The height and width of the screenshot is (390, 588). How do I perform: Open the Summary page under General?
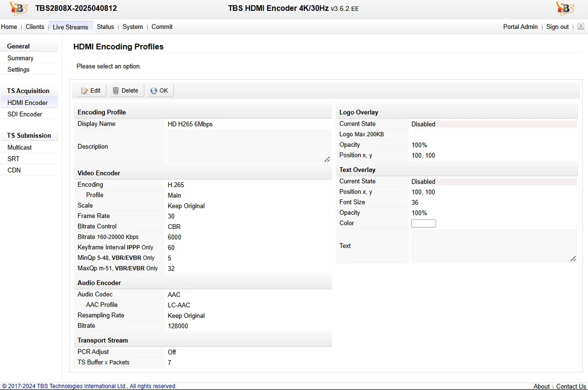point(20,58)
